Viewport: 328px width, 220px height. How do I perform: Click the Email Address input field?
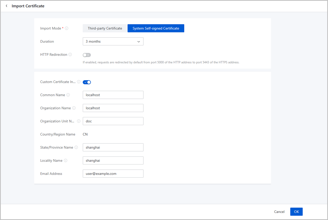(113, 174)
